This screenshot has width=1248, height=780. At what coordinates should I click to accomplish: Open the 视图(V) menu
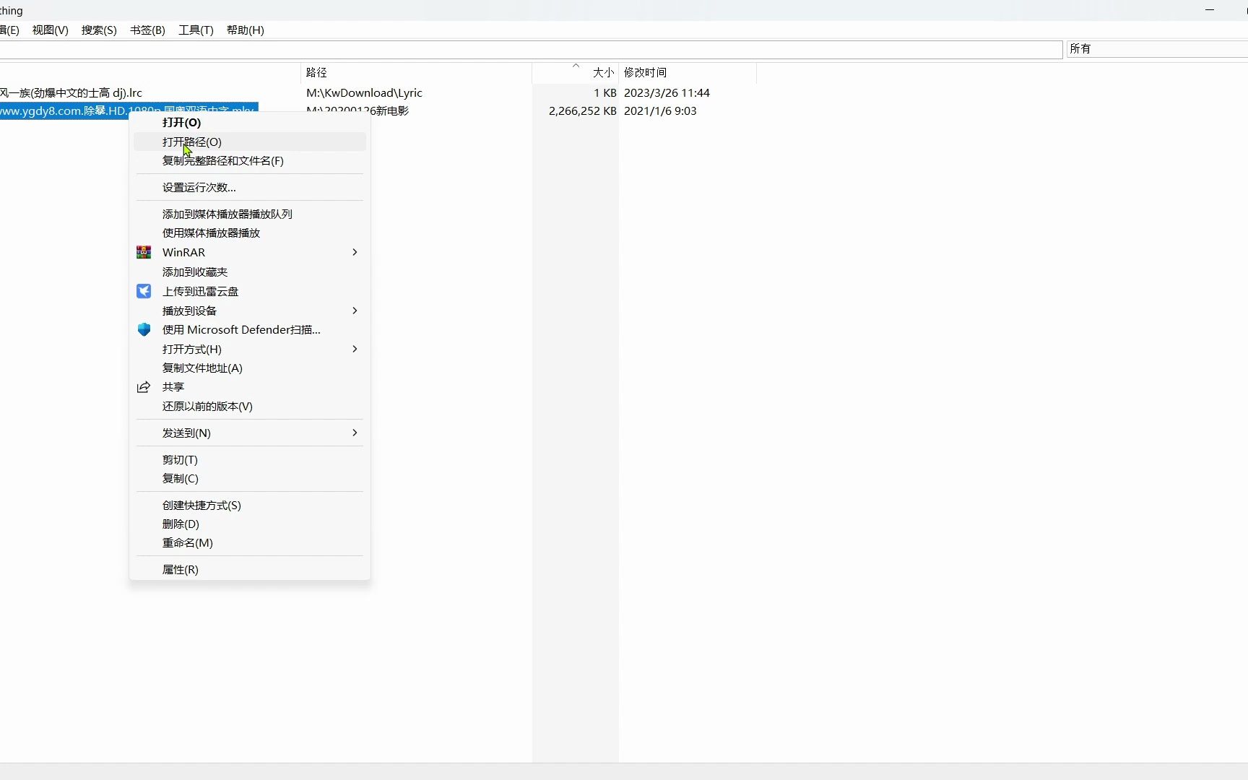coord(51,30)
